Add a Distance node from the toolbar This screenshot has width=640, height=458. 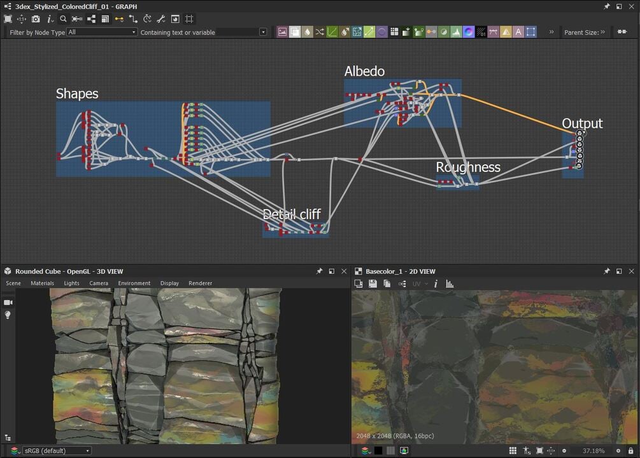point(369,32)
